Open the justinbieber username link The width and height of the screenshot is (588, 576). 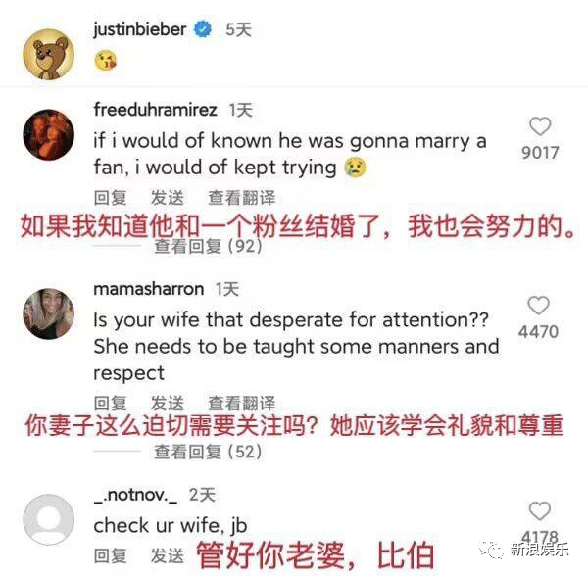click(140, 29)
